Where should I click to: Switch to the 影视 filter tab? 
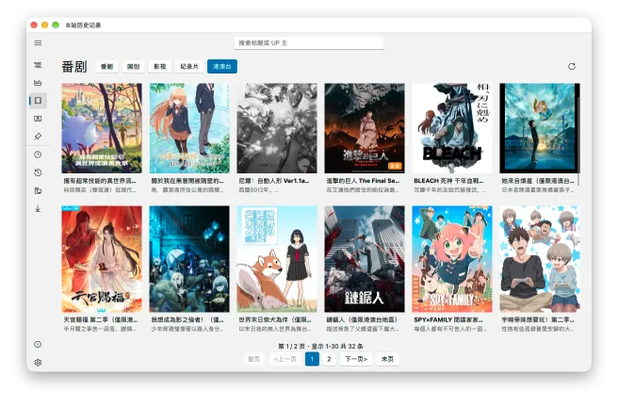point(159,67)
